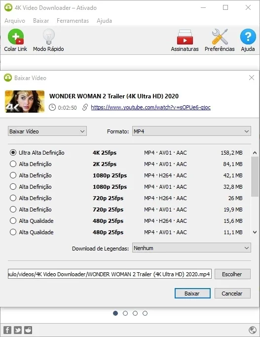Choose the 480p AV01 11,1 MB option

[13, 232]
